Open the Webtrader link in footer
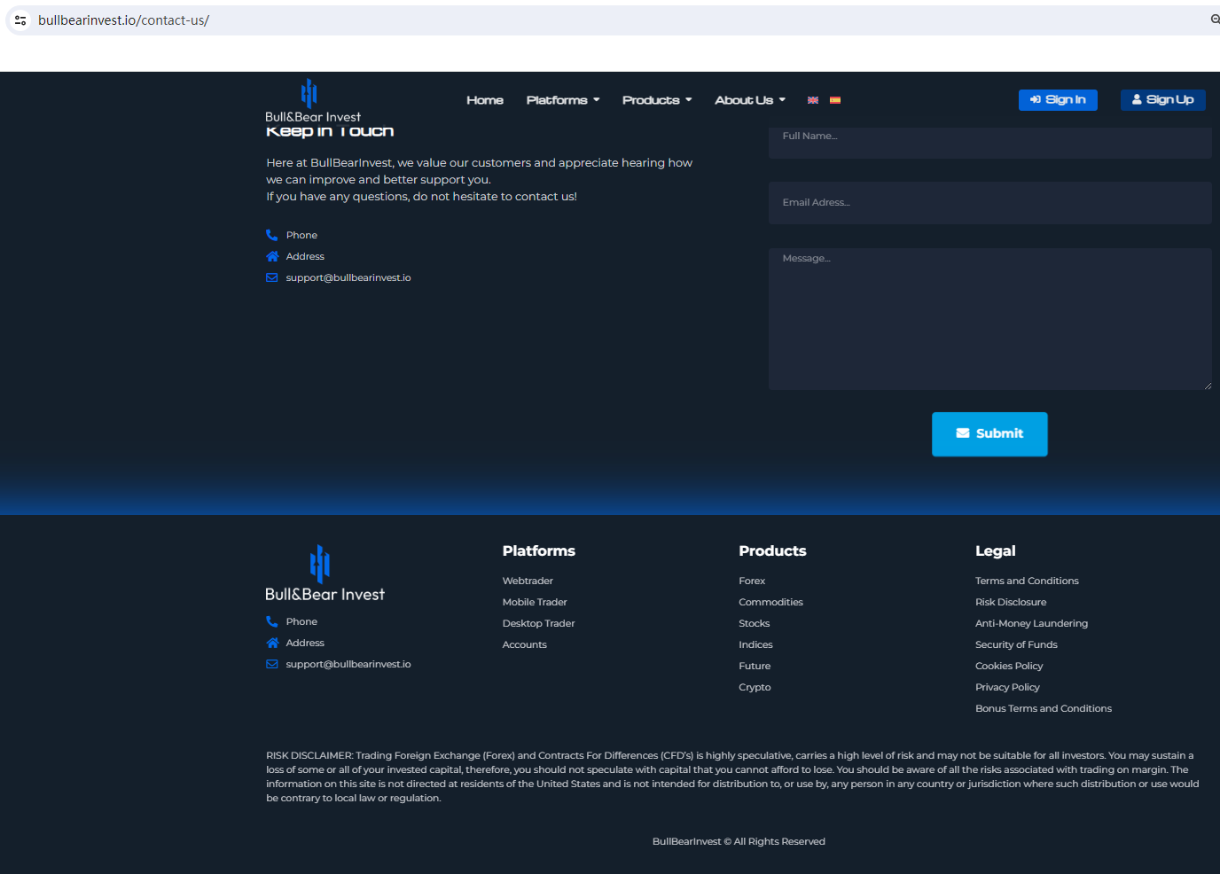The height and width of the screenshot is (874, 1220). click(x=528, y=581)
